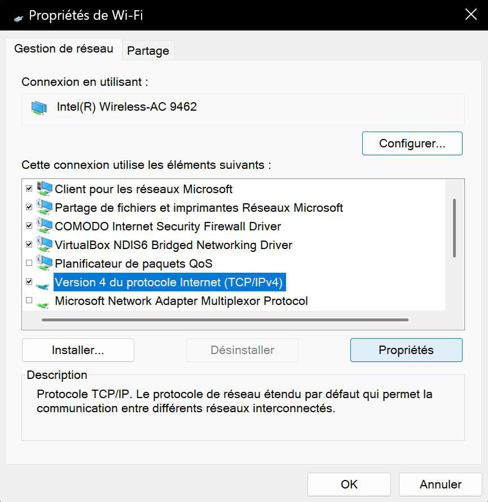
Task: Click the Multiplexor Protocol item icon
Action: click(x=42, y=304)
